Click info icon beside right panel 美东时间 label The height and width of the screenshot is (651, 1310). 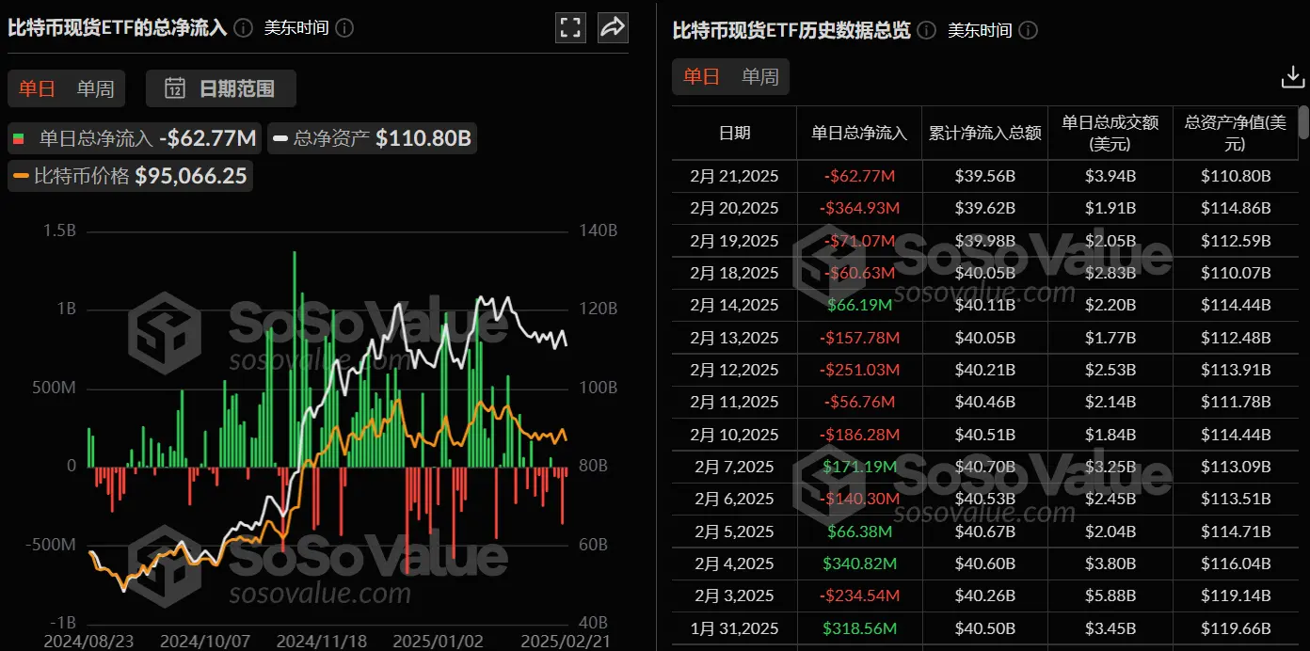(1028, 30)
